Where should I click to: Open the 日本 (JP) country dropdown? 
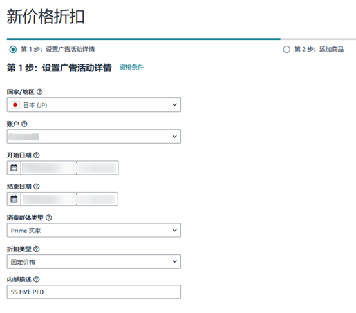pyautogui.click(x=94, y=105)
